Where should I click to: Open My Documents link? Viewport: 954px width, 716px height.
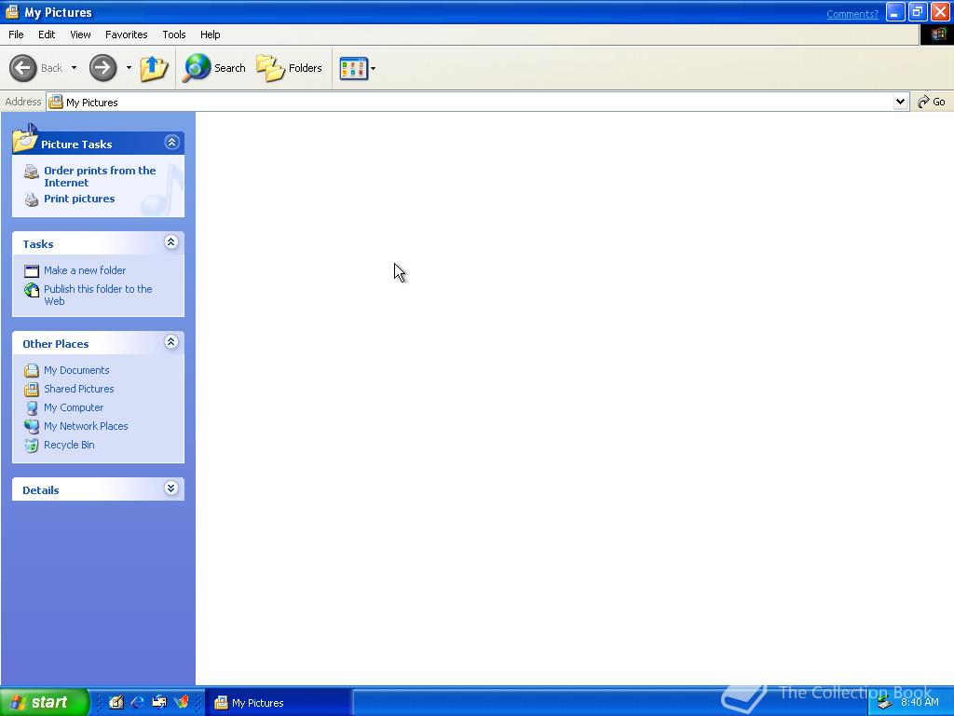76,370
